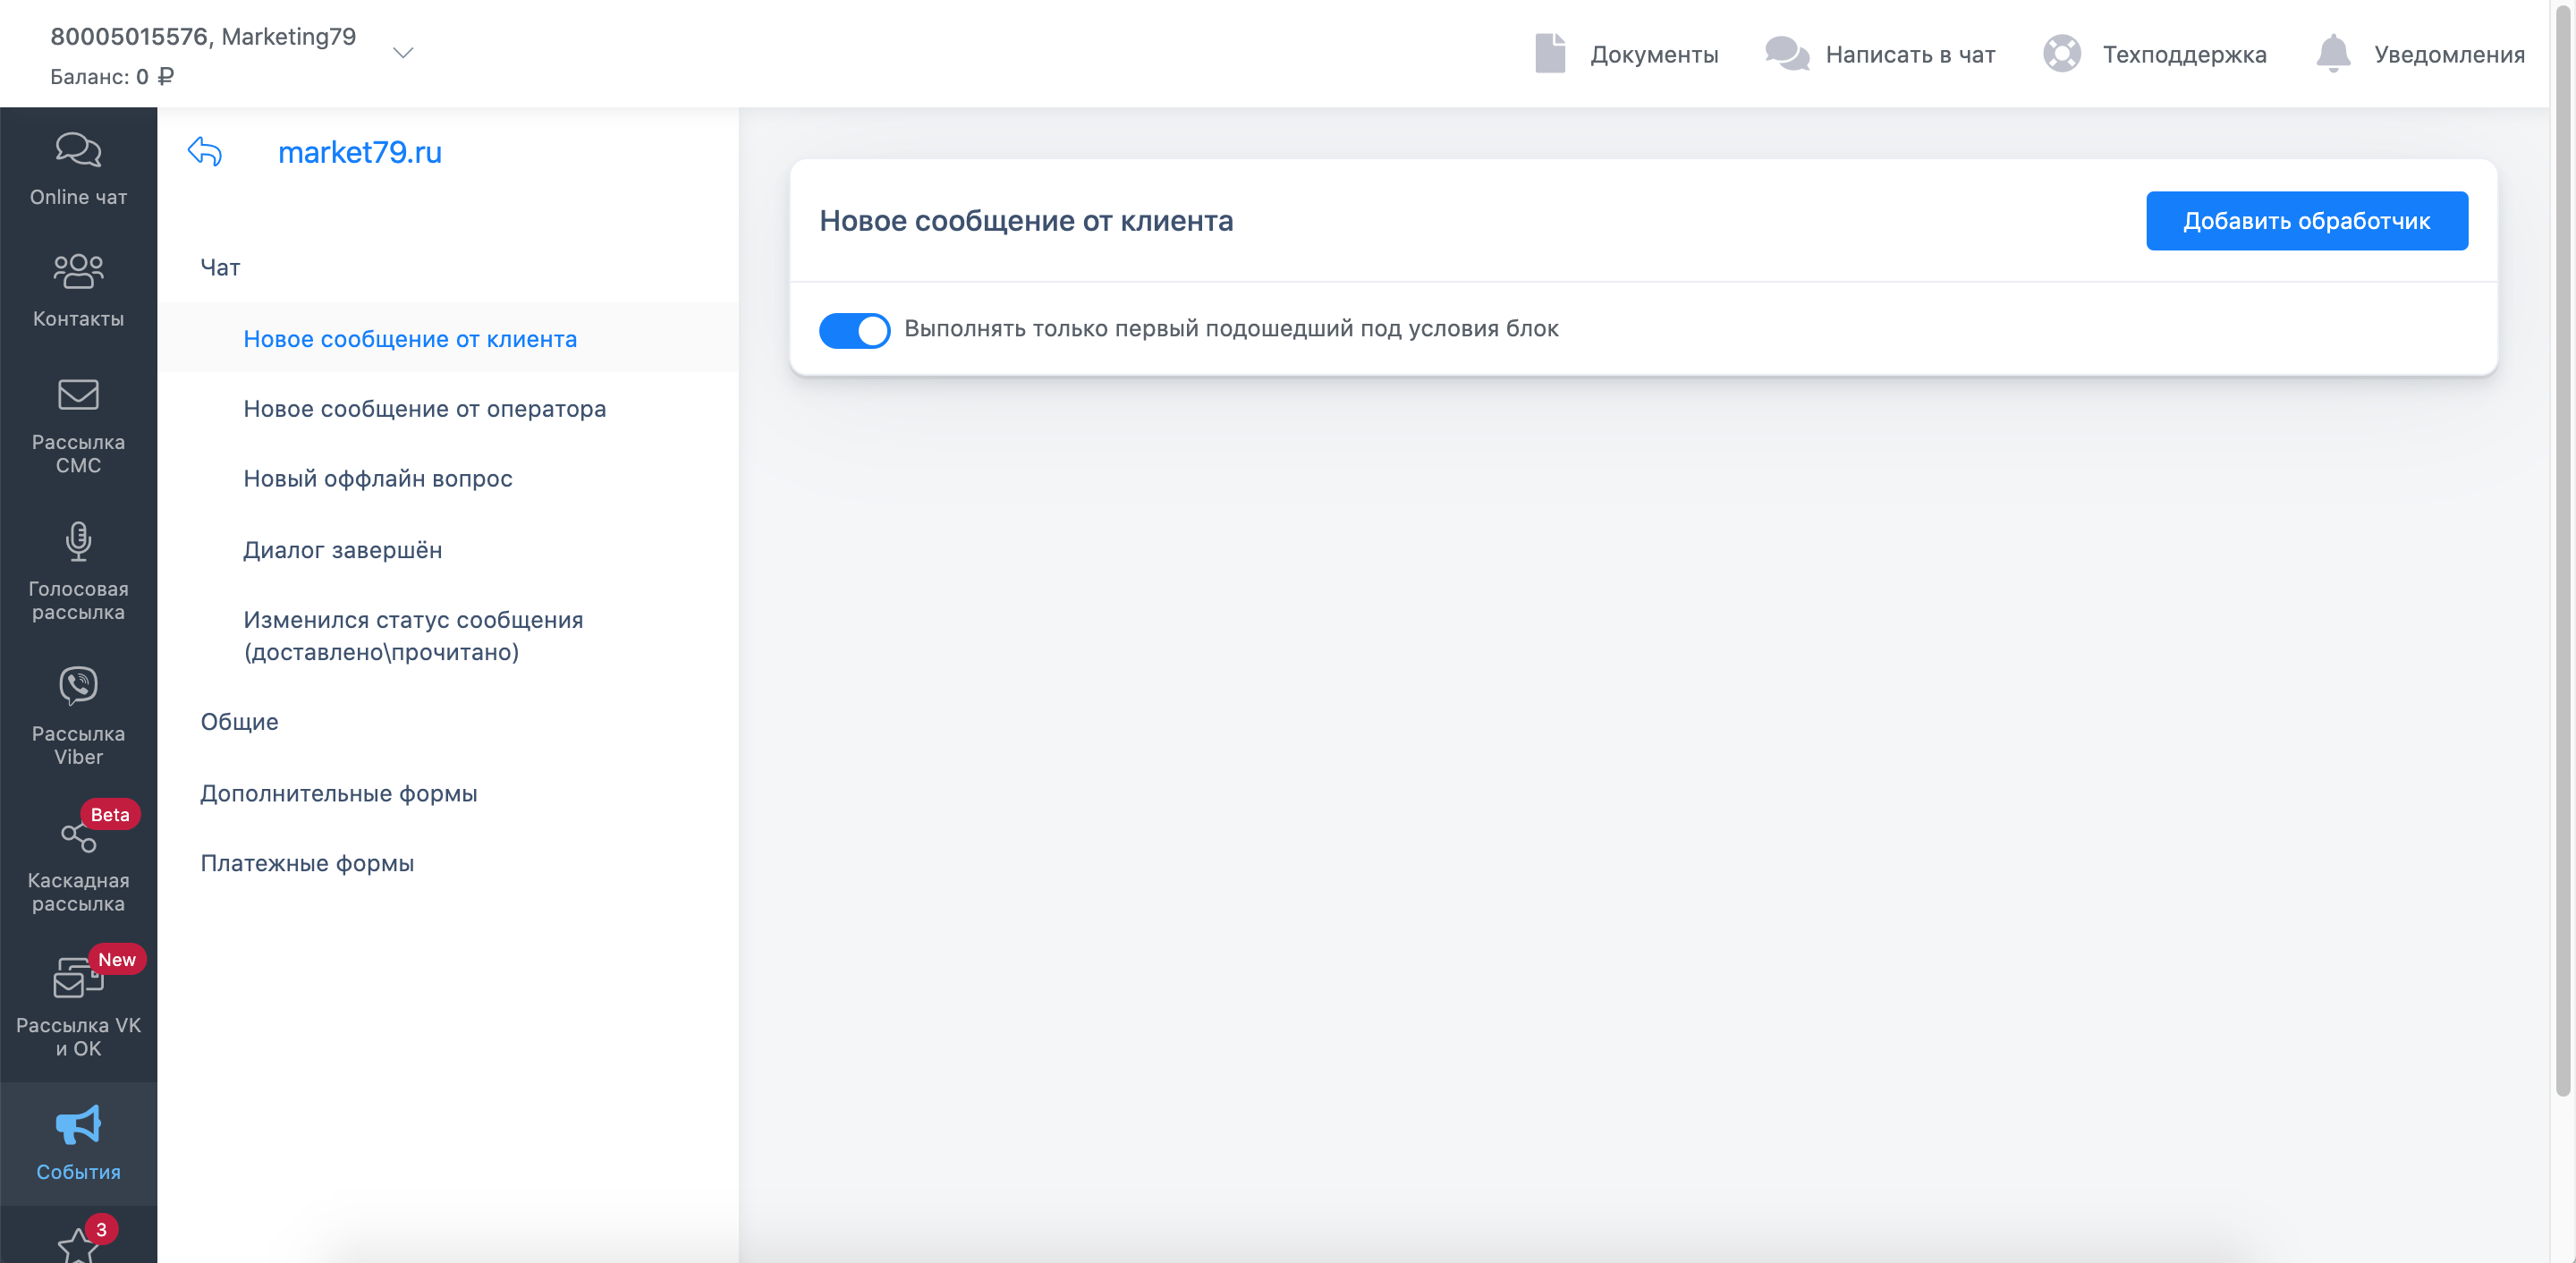Toggle first matching block execution switch
The width and height of the screenshot is (2576, 1263).
pyautogui.click(x=854, y=329)
